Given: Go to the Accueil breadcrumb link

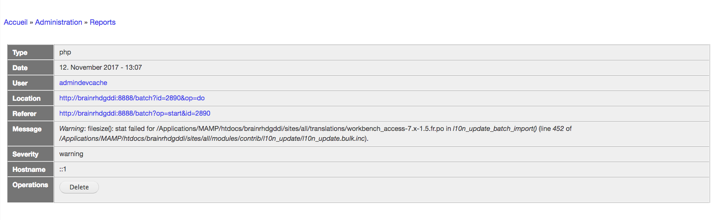Looking at the screenshot, I should pos(16,22).
